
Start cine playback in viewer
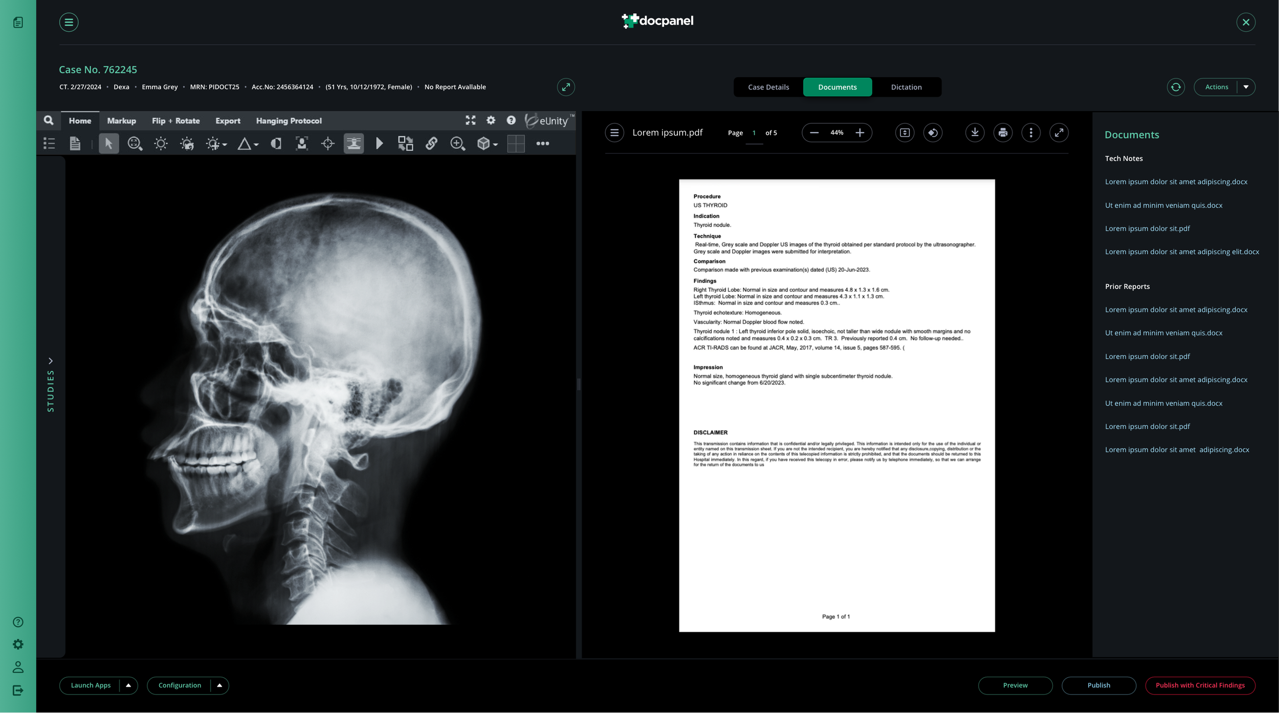point(379,144)
